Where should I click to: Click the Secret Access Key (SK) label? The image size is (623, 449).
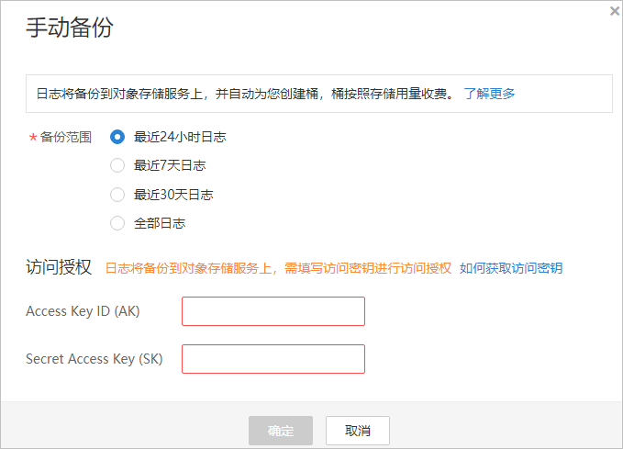(x=94, y=359)
